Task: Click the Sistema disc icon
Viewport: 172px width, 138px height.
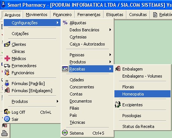Action: 65,133
